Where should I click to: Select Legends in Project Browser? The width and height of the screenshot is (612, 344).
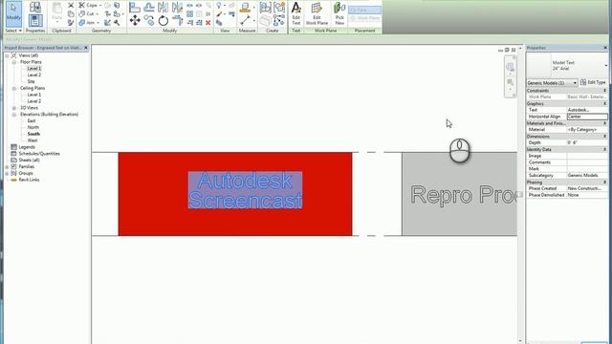click(x=27, y=147)
